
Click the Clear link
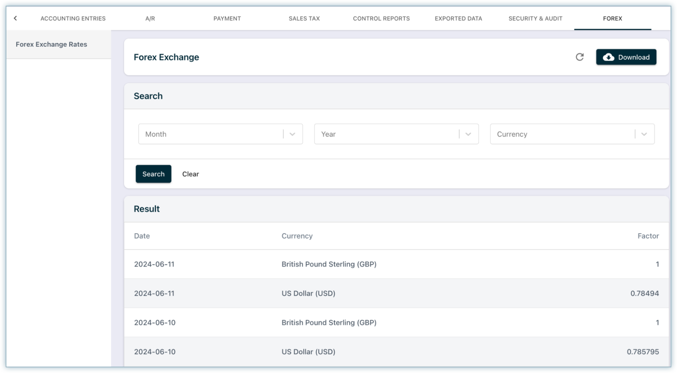click(x=190, y=174)
